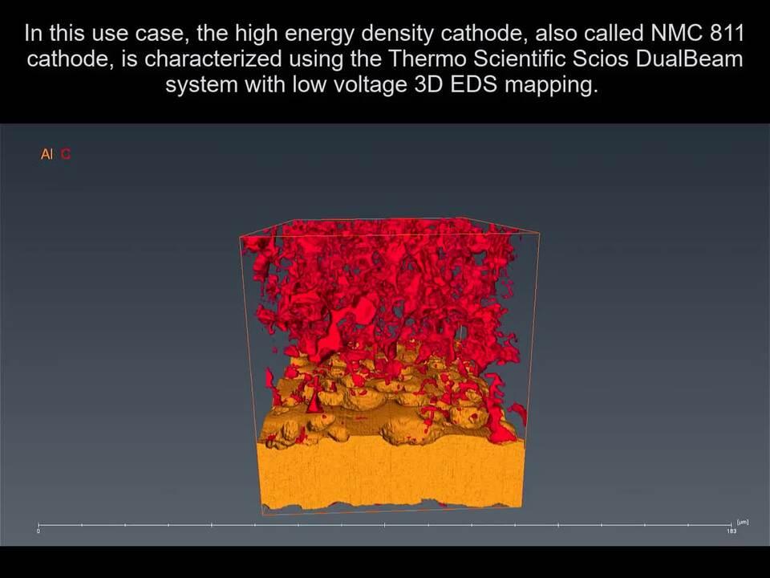Screen dimensions: 770x578
Task: Click the red 'C' legend label
Action: pos(66,154)
